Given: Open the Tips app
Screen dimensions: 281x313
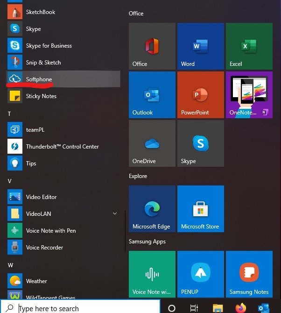Looking at the screenshot, I should [63, 164].
